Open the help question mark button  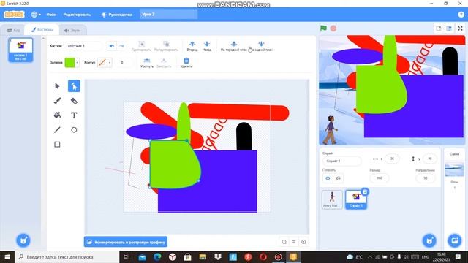point(461,15)
